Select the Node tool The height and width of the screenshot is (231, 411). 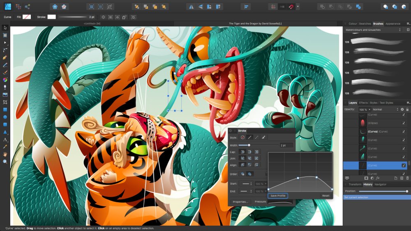point(5,42)
